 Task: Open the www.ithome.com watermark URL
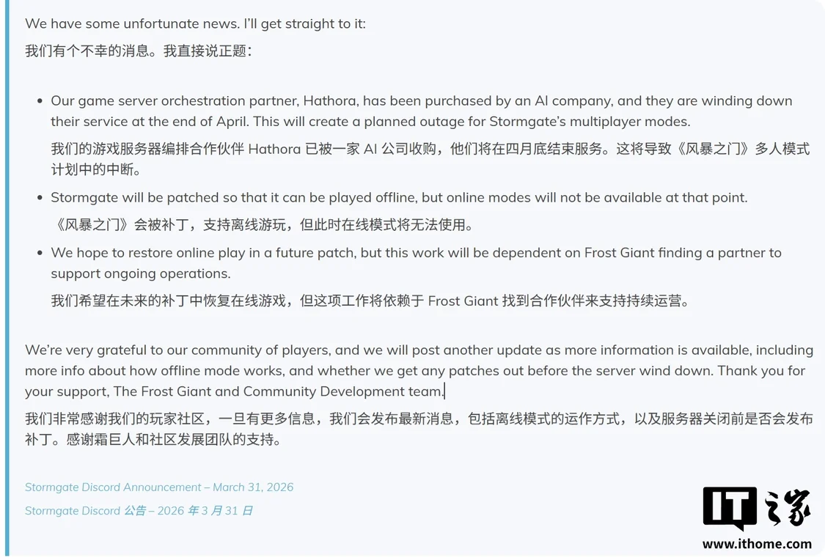(x=757, y=544)
